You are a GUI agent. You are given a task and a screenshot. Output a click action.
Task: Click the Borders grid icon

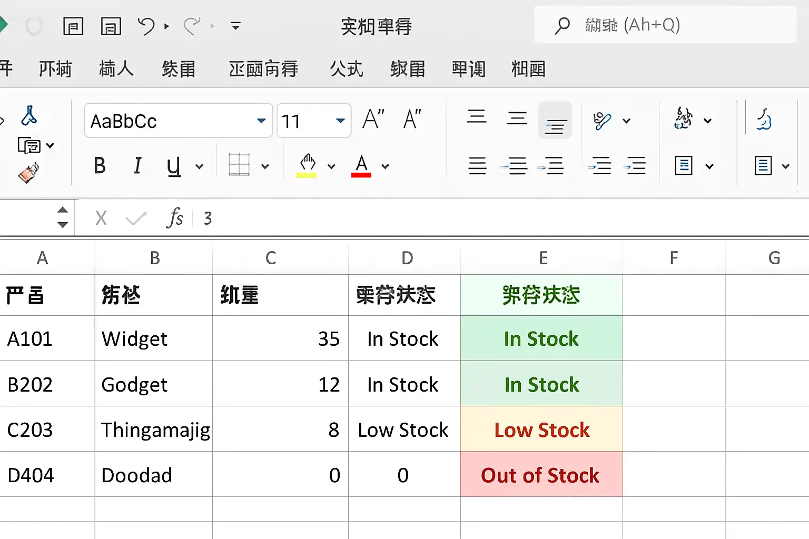[x=239, y=165]
